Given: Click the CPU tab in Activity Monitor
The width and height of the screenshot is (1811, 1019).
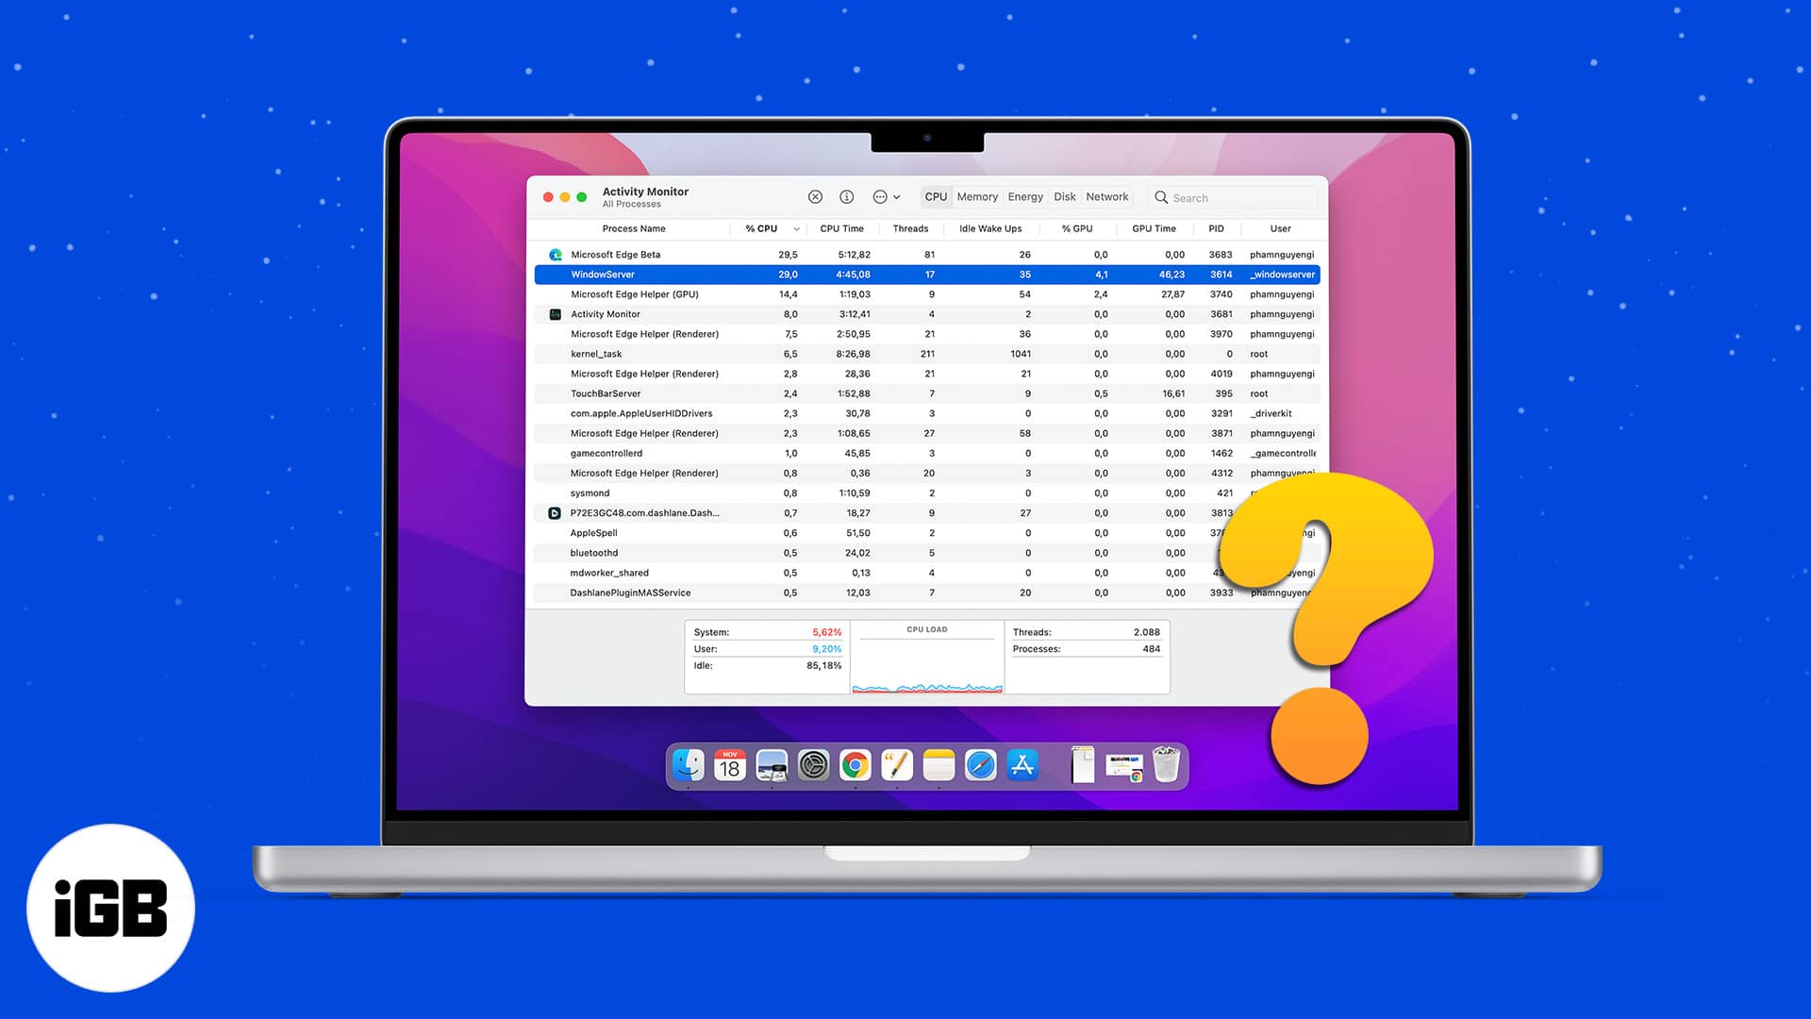Looking at the screenshot, I should (936, 196).
